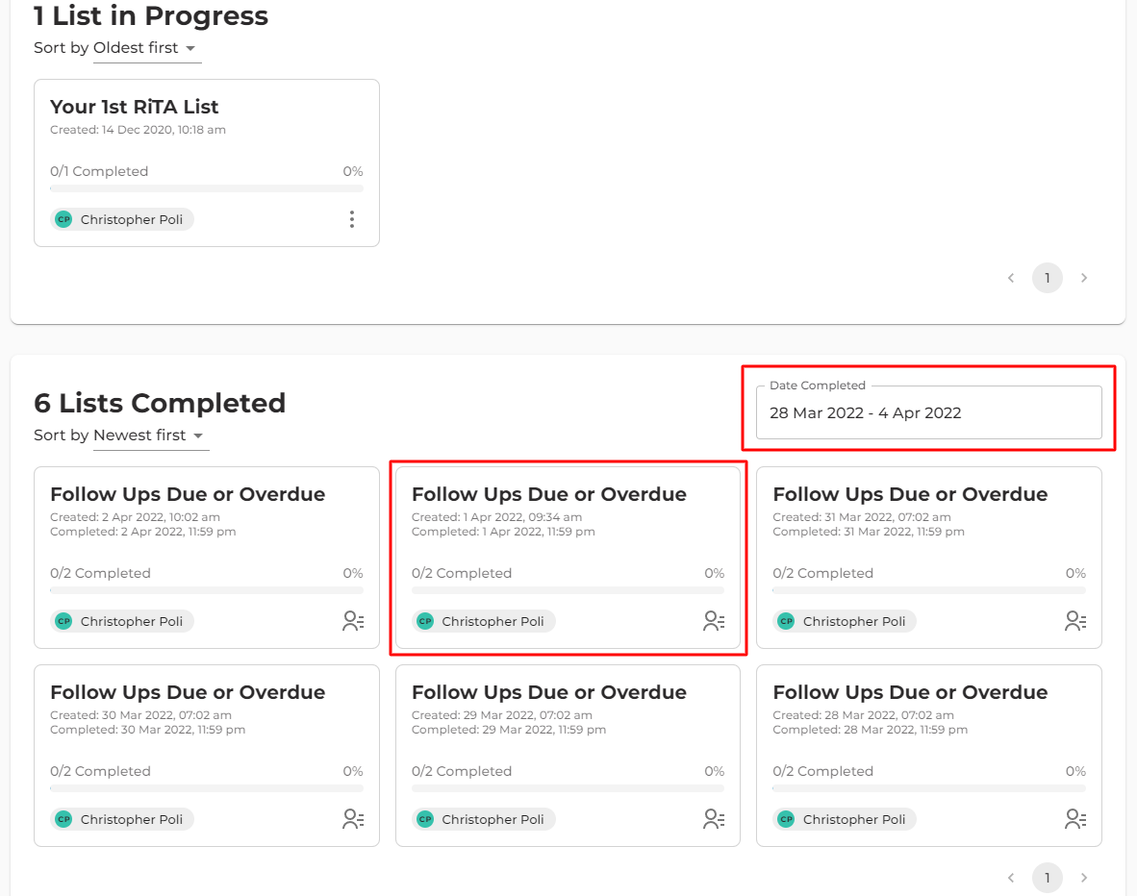
Task: Select page 1 in Lists Completed pagination
Action: 1048,878
